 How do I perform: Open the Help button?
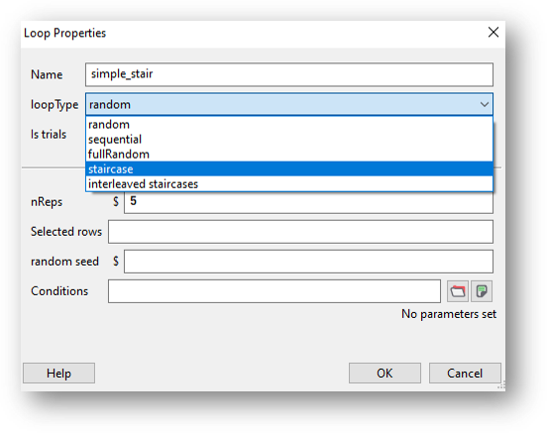[58, 373]
